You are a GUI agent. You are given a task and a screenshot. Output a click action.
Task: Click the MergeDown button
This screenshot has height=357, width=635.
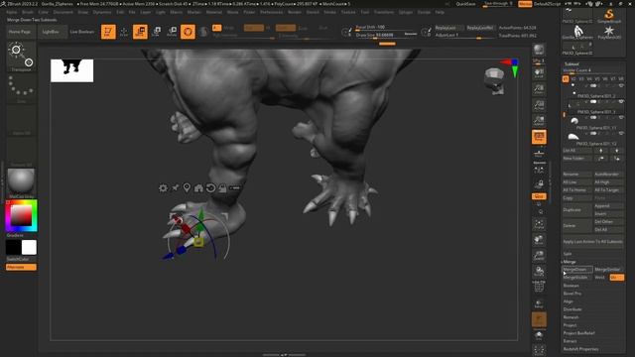pyautogui.click(x=577, y=270)
